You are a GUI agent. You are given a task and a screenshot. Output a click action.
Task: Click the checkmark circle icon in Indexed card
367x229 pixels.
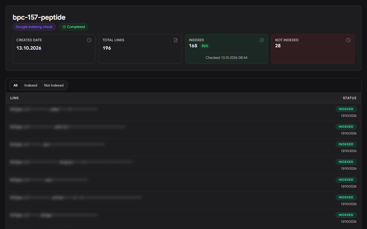pos(262,40)
